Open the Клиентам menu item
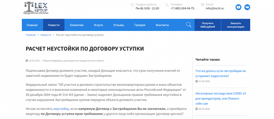 click(77, 25)
